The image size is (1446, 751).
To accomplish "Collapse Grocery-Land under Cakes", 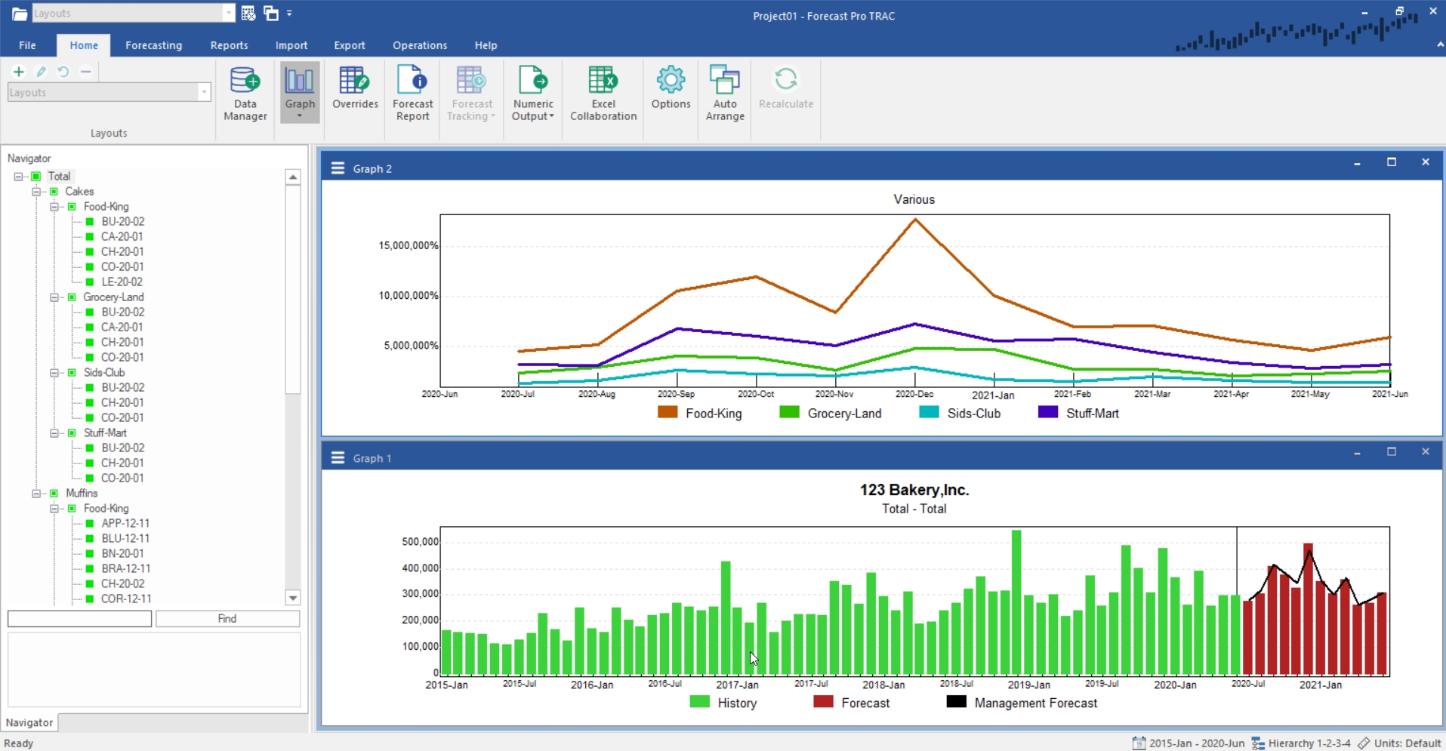I will [x=54, y=297].
